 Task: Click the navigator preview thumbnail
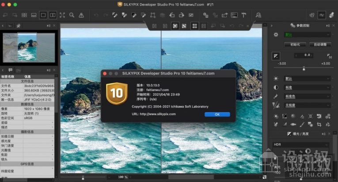click(x=29, y=47)
